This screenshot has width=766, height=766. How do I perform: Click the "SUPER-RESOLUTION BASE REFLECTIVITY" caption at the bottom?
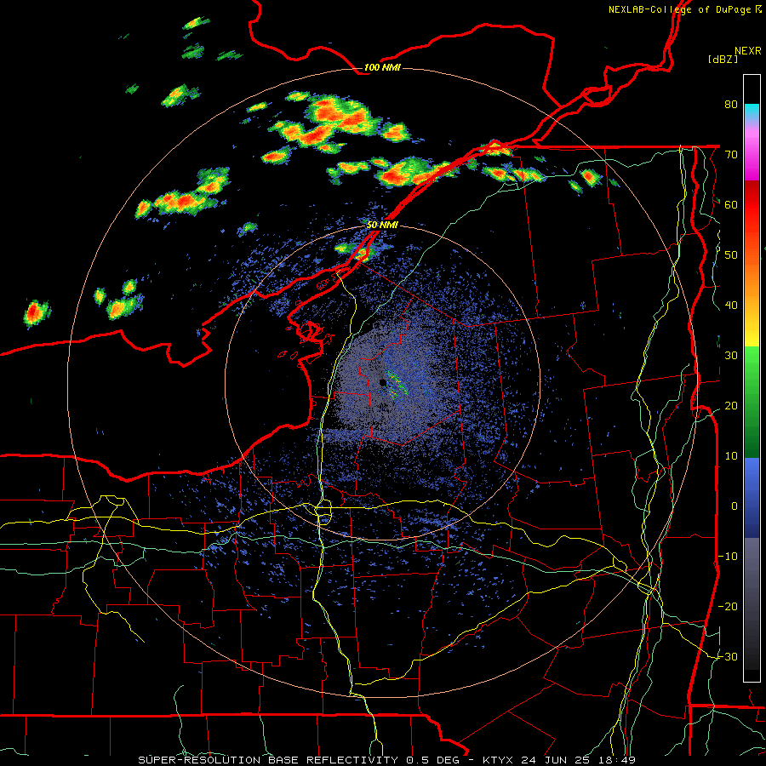[x=268, y=760]
